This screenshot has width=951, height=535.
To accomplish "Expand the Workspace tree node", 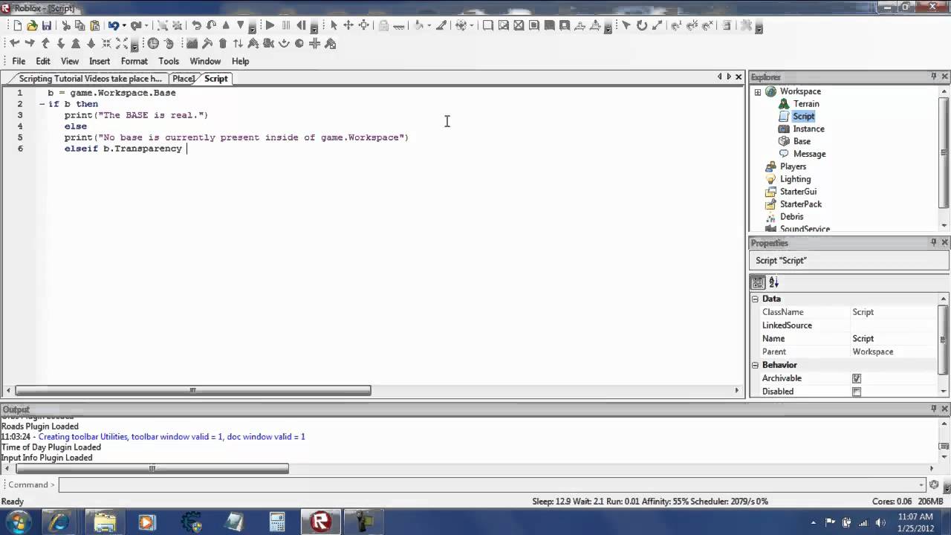I will click(x=758, y=91).
